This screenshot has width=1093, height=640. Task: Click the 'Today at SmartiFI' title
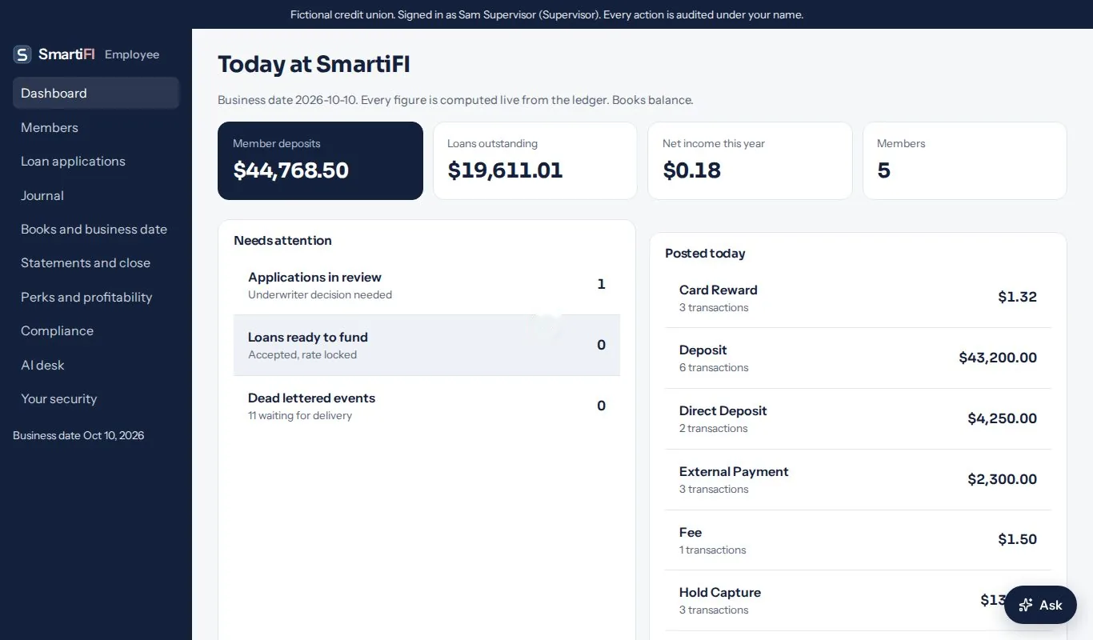point(314,64)
